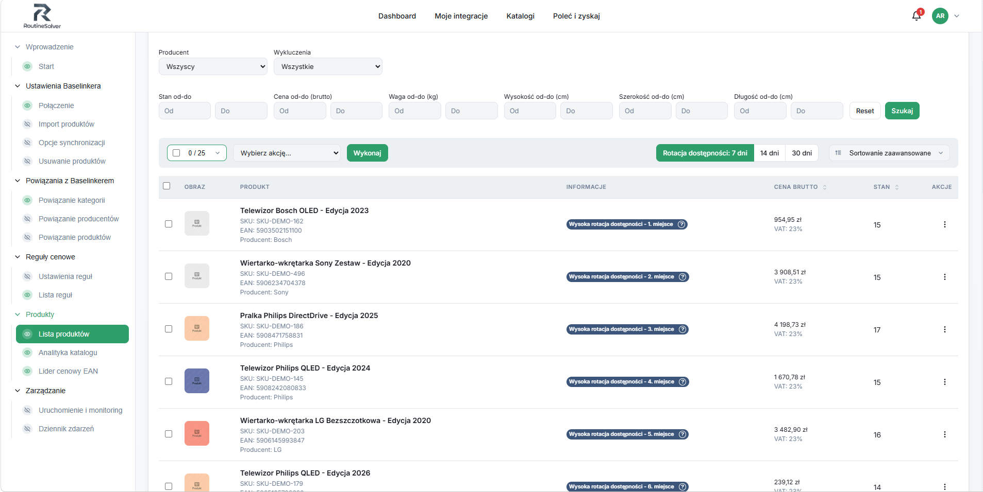Click the Wykonaj button
This screenshot has height=492, width=983.
(x=368, y=153)
